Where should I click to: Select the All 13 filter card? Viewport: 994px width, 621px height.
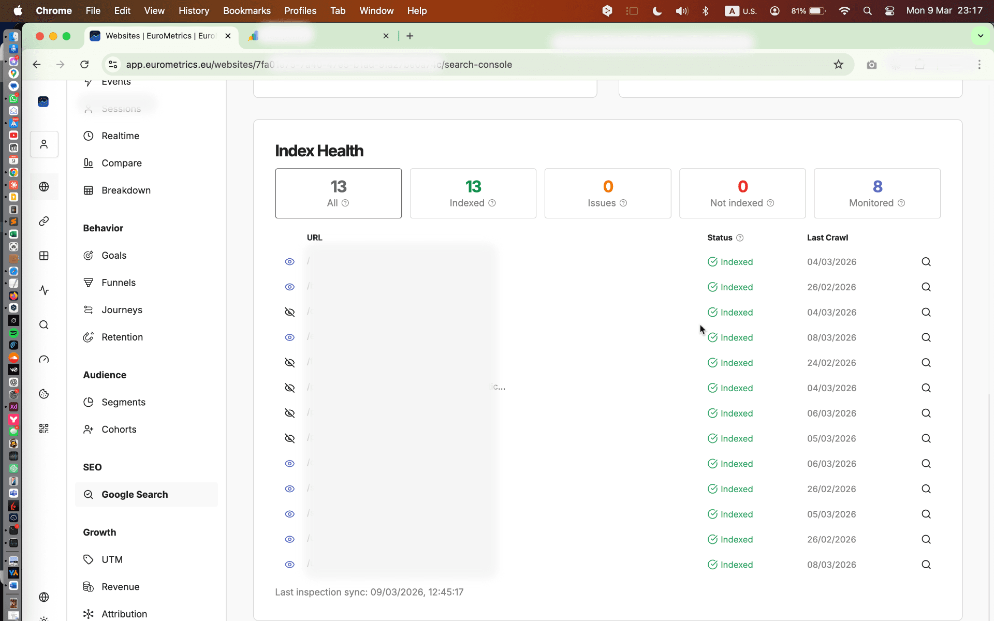(x=338, y=193)
